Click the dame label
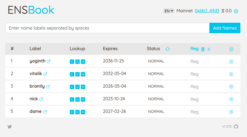The height and width of the screenshot is (137, 247). point(36,111)
